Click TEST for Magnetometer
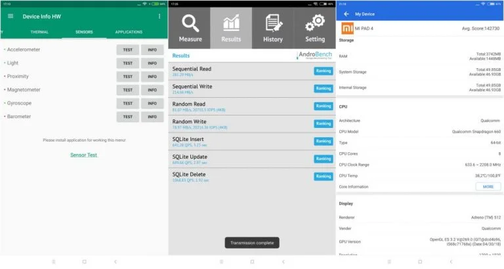Image resolution: width=504 pixels, height=269 pixels. pyautogui.click(x=127, y=90)
